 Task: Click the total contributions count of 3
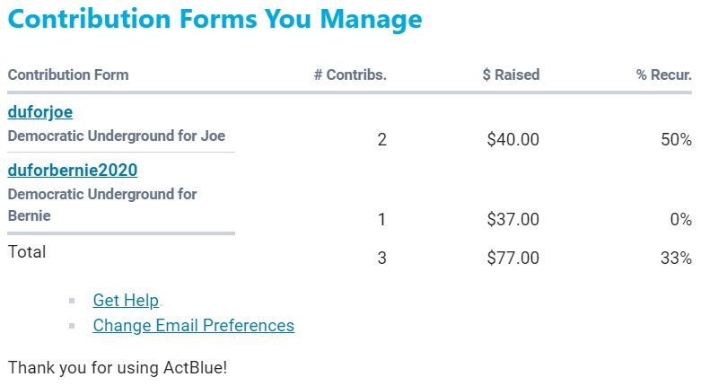click(381, 259)
